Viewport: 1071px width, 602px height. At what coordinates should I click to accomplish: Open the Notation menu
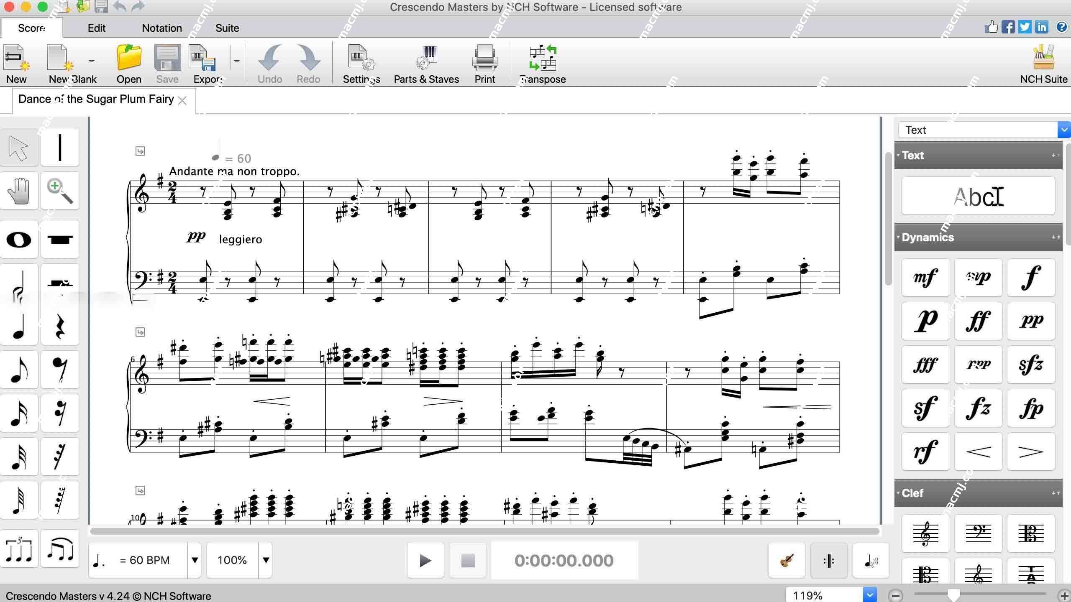(161, 28)
